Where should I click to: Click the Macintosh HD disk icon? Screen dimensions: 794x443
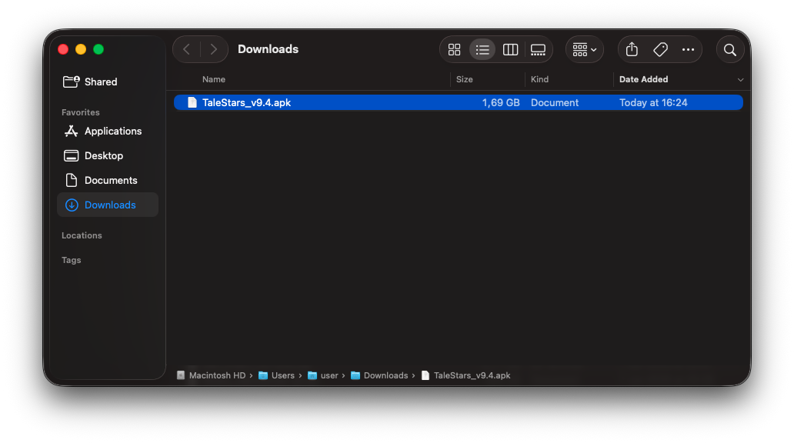click(x=181, y=375)
